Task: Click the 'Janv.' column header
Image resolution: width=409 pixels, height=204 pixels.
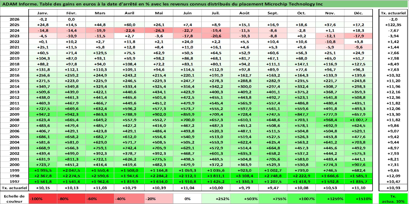Action: click(43, 13)
